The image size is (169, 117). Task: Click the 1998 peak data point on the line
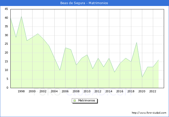pos(21,16)
